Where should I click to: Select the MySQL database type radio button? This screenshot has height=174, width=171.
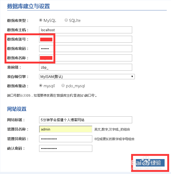click(41, 20)
